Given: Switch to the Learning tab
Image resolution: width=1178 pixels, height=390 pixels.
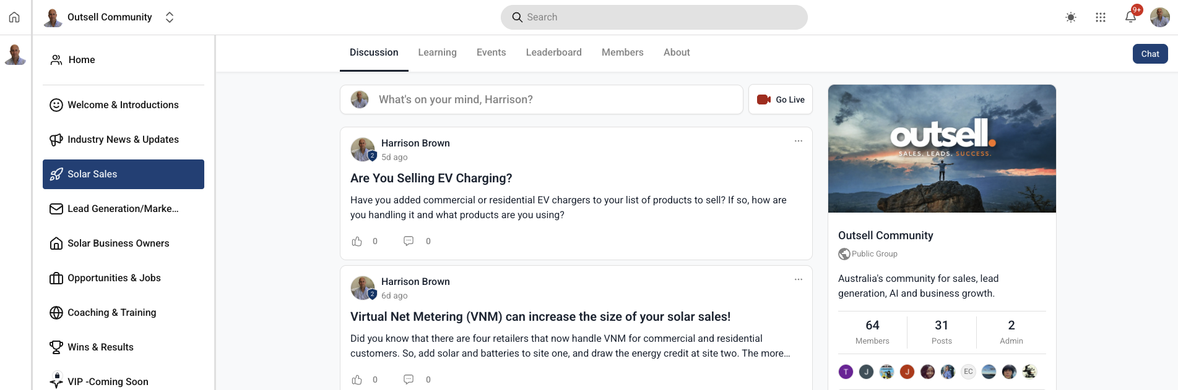Looking at the screenshot, I should [437, 53].
